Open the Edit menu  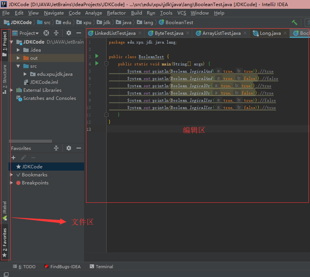(19, 13)
